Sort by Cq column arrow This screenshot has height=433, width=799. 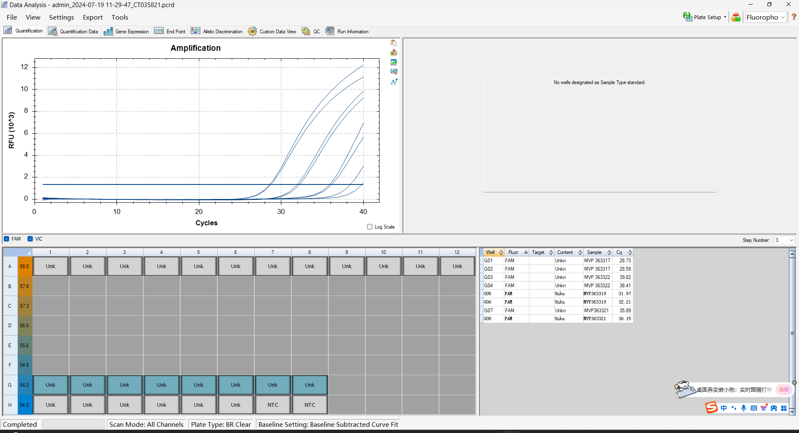point(630,252)
